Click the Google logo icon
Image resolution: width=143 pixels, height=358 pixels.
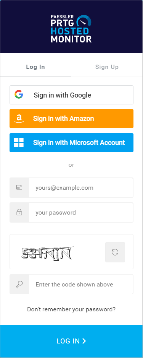coord(19,94)
